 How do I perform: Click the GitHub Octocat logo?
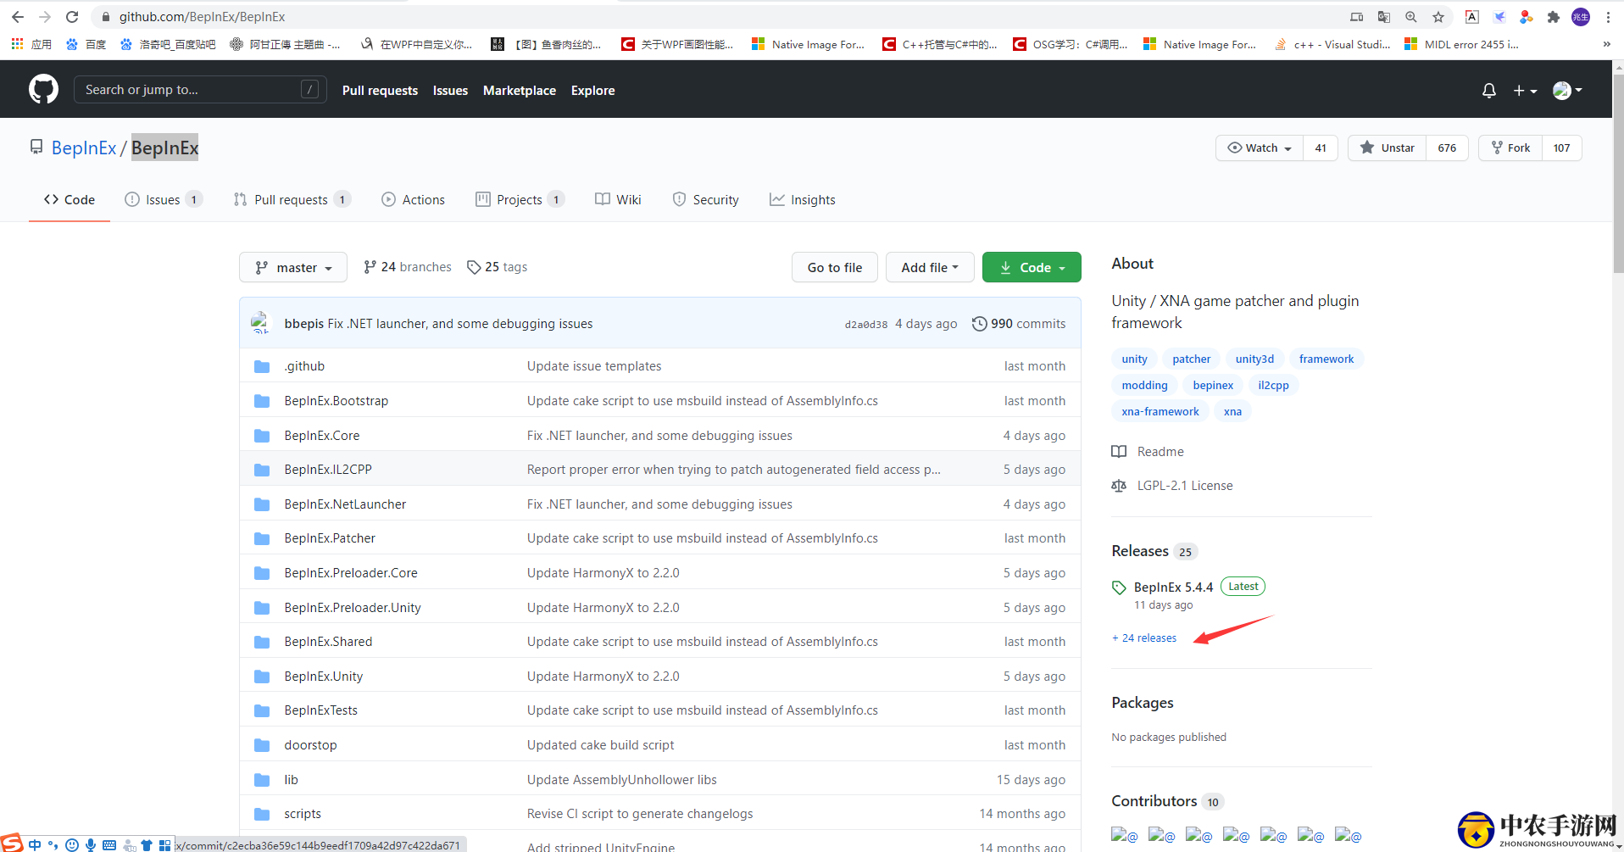pyautogui.click(x=43, y=89)
